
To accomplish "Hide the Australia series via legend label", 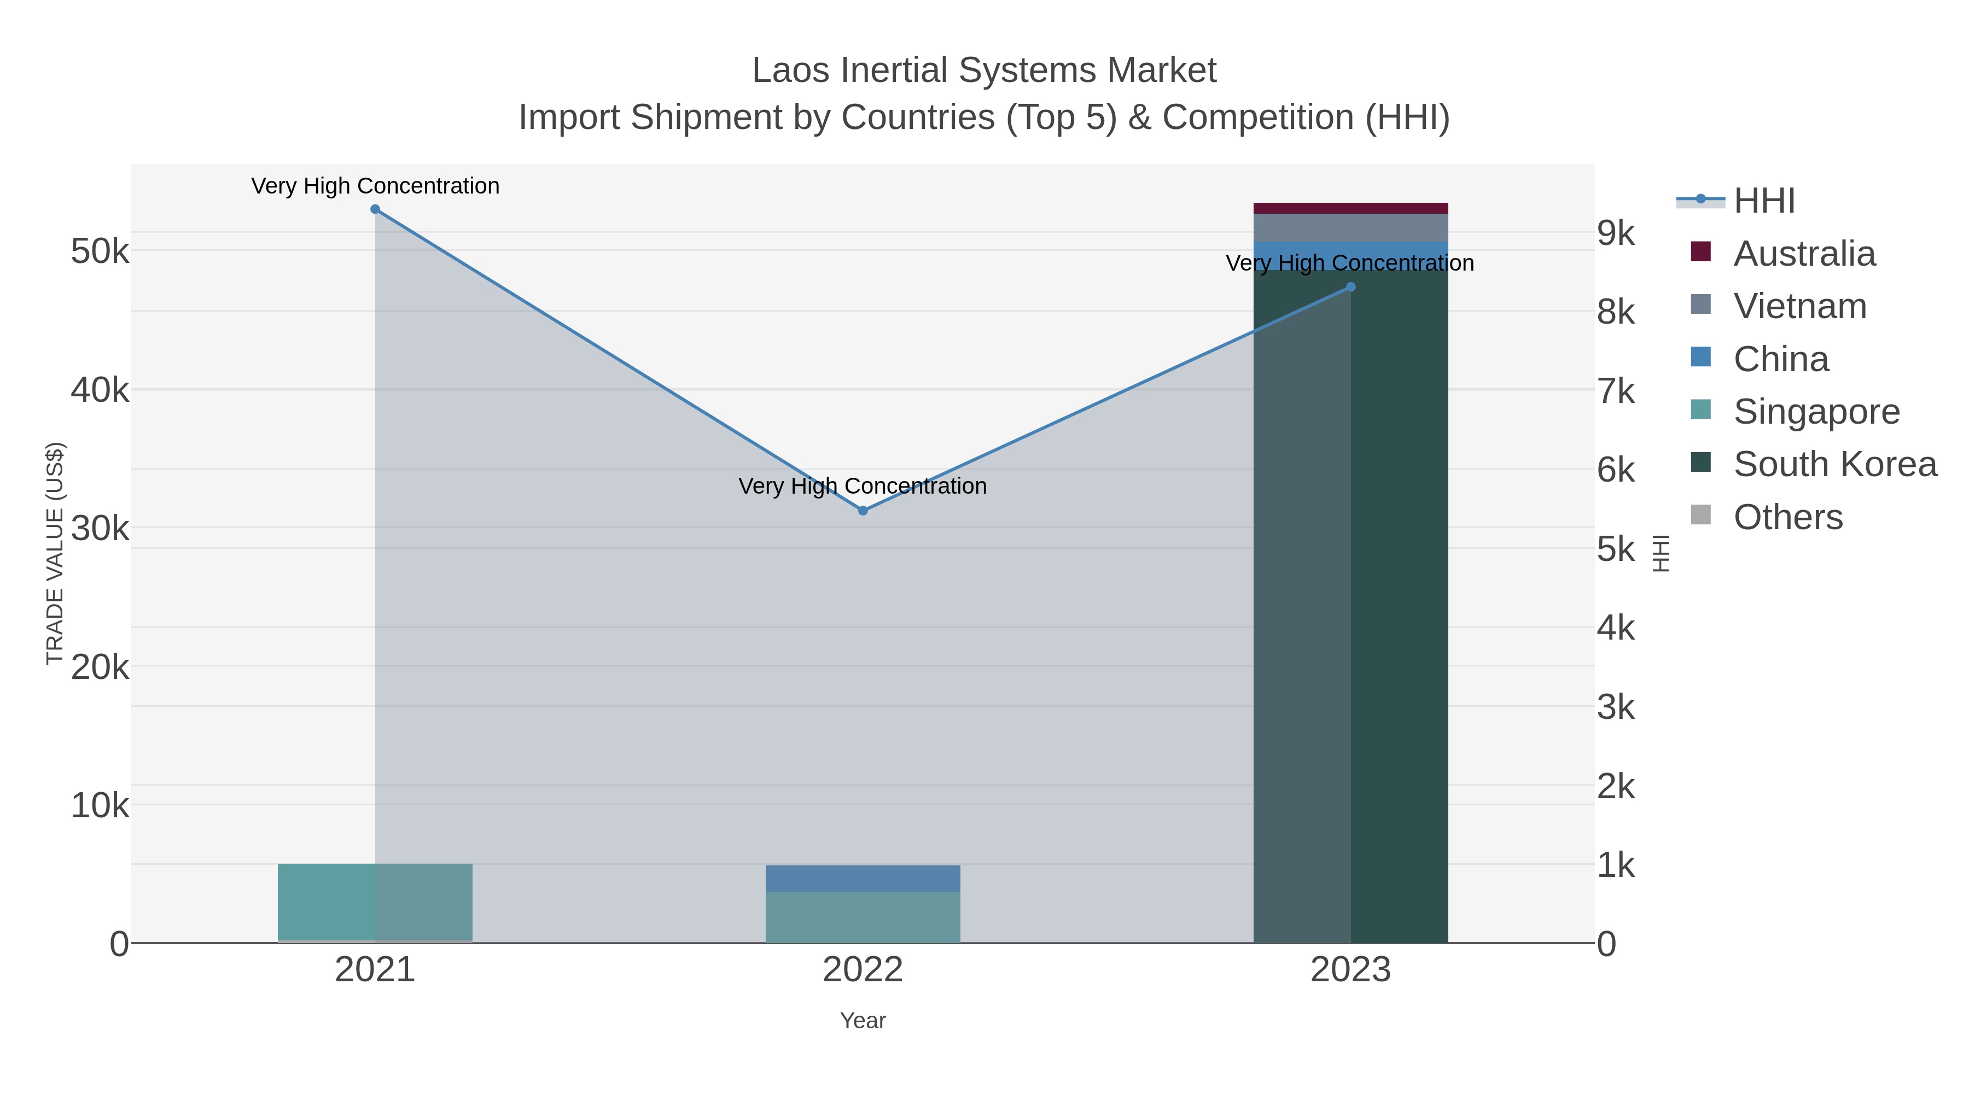I will 1805,254.
